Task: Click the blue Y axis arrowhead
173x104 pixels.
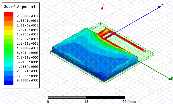Action: 159,7
